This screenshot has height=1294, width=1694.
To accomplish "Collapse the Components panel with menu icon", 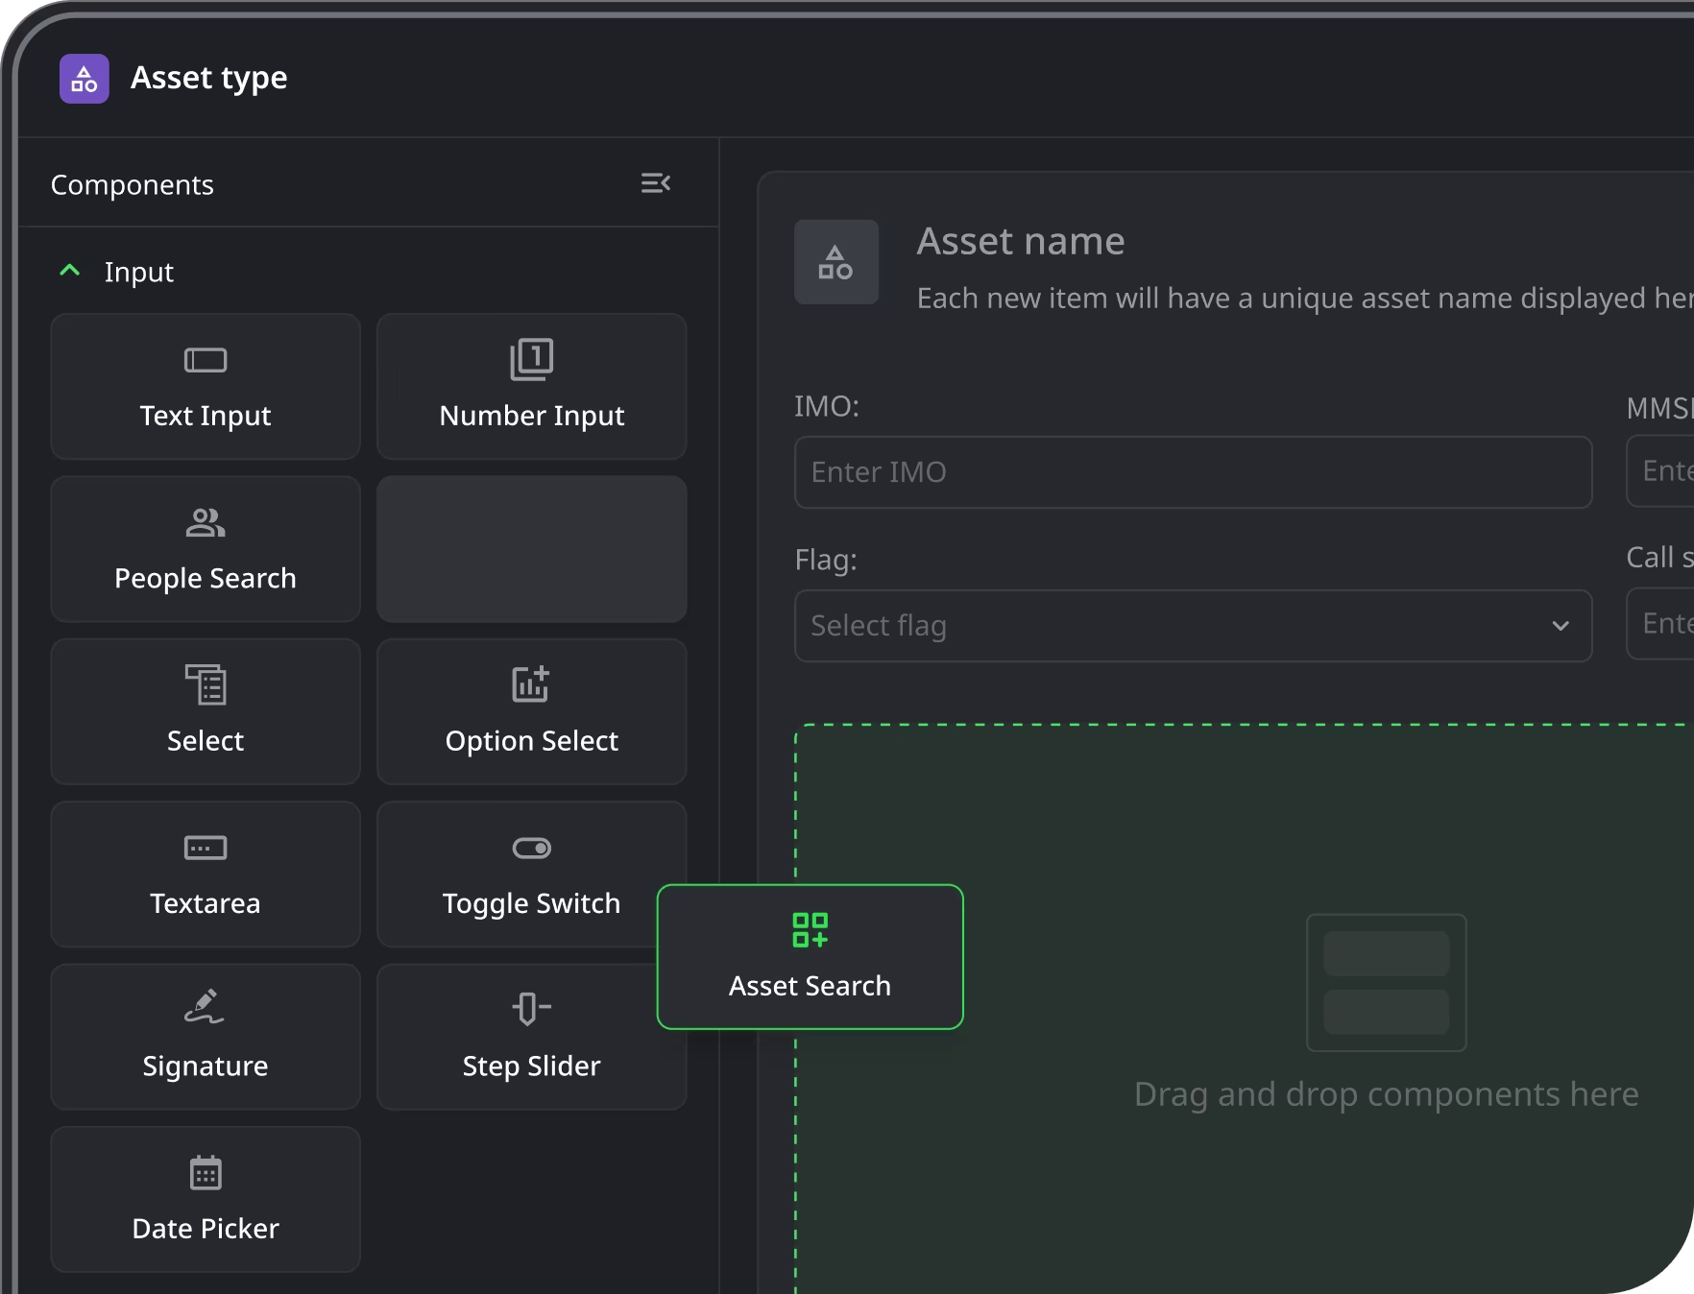I will click(x=656, y=183).
